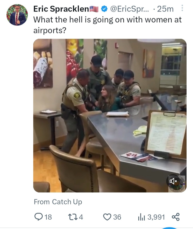The width and height of the screenshot is (193, 229).
Task: Click the 4 reposts count
Action: (x=81, y=217)
